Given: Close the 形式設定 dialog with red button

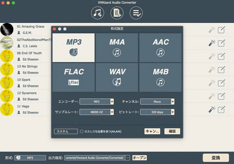Looking at the screenshot, I should 54,29.
